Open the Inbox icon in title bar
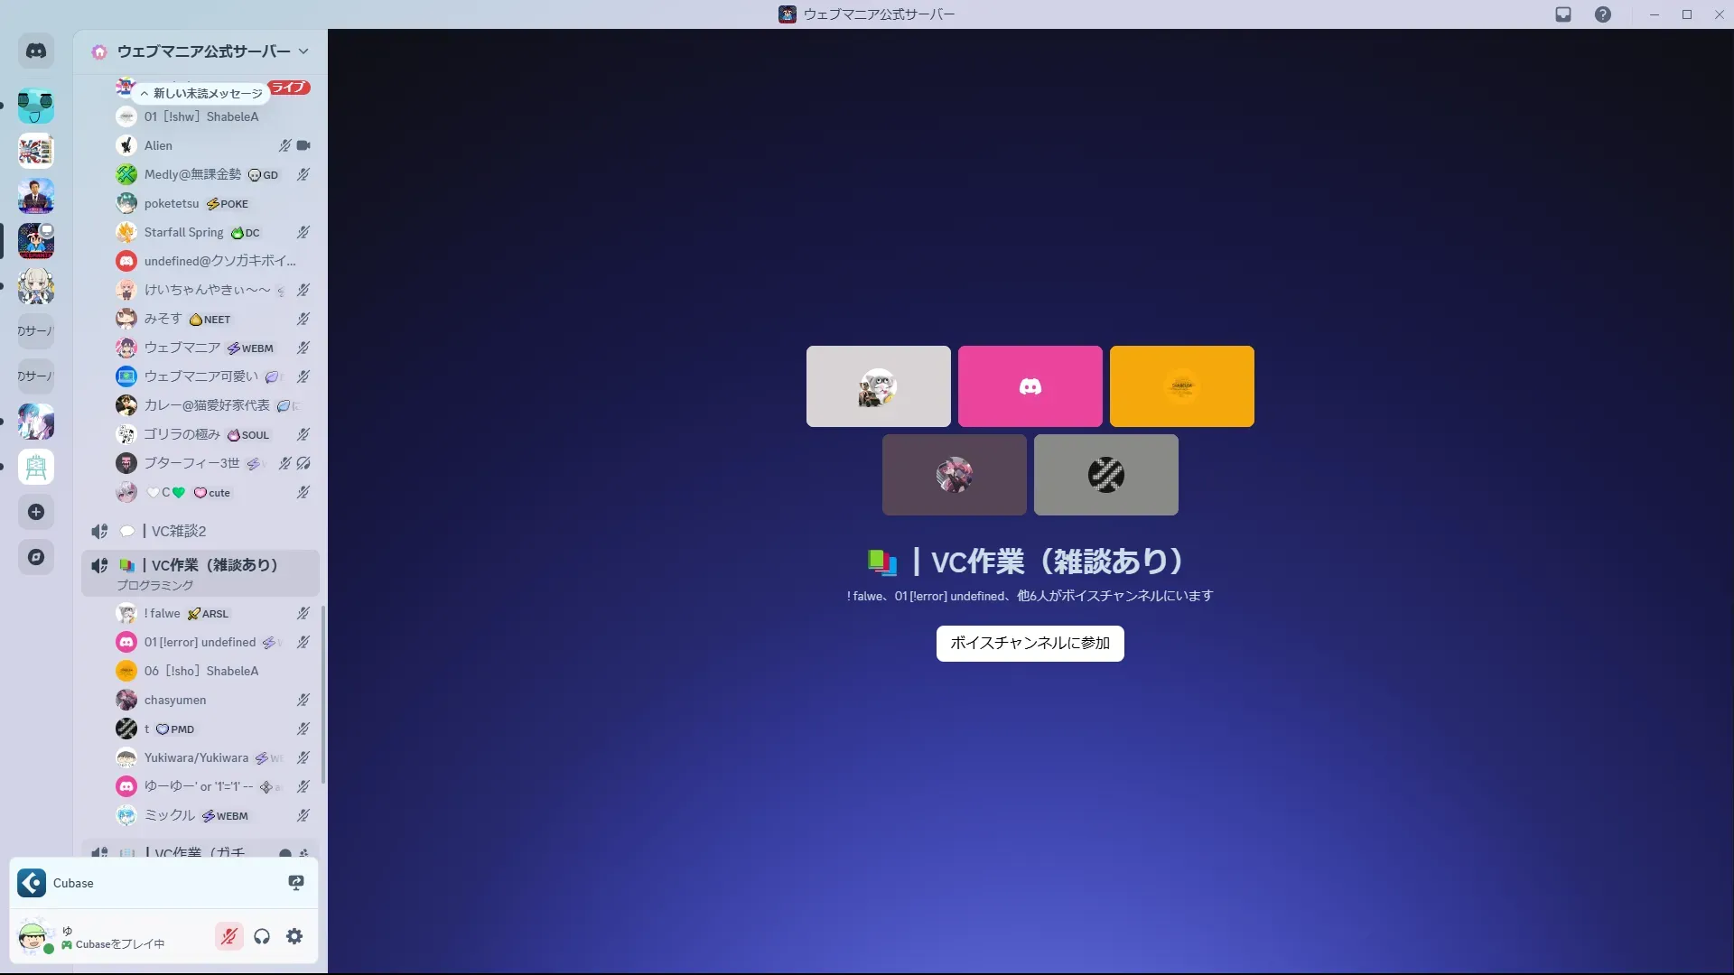Image resolution: width=1734 pixels, height=975 pixels. (1563, 14)
